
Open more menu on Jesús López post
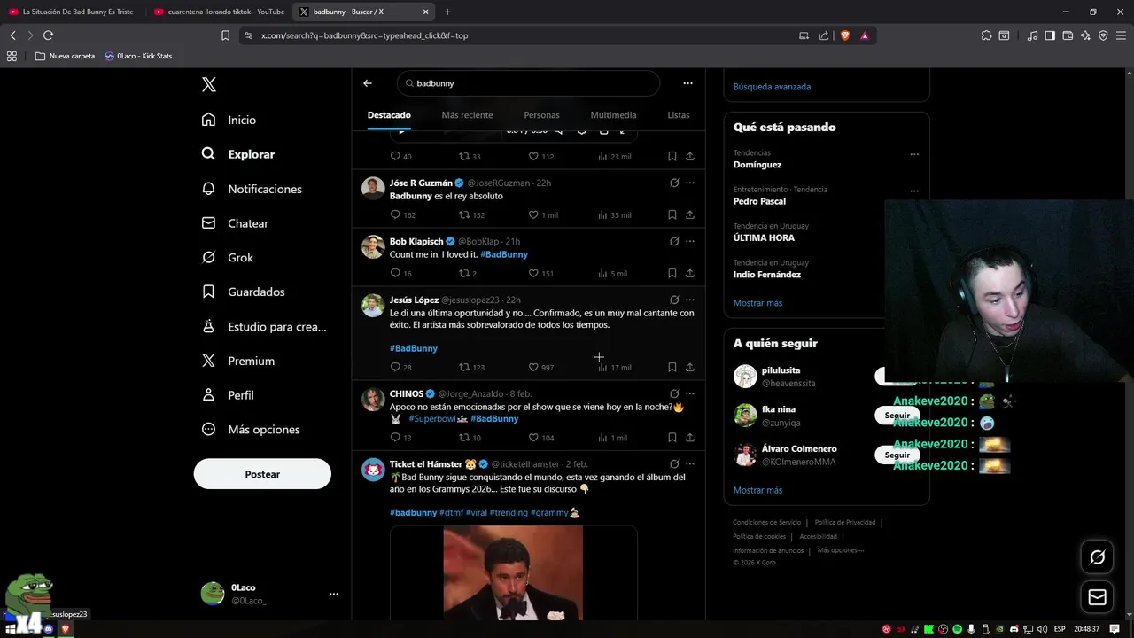tap(690, 300)
